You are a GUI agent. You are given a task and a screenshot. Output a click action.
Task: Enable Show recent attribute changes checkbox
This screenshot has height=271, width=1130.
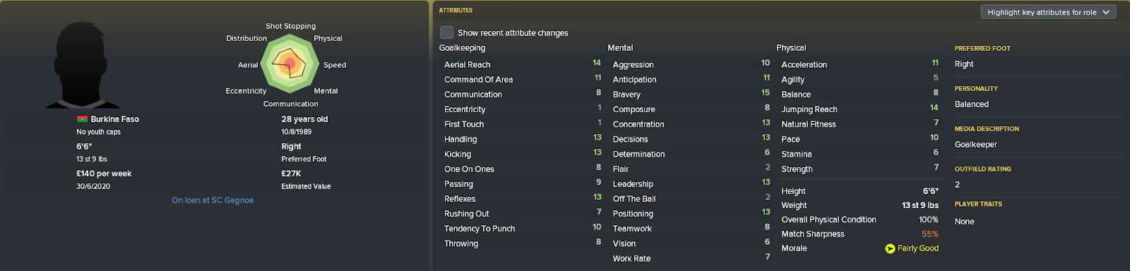pos(446,32)
